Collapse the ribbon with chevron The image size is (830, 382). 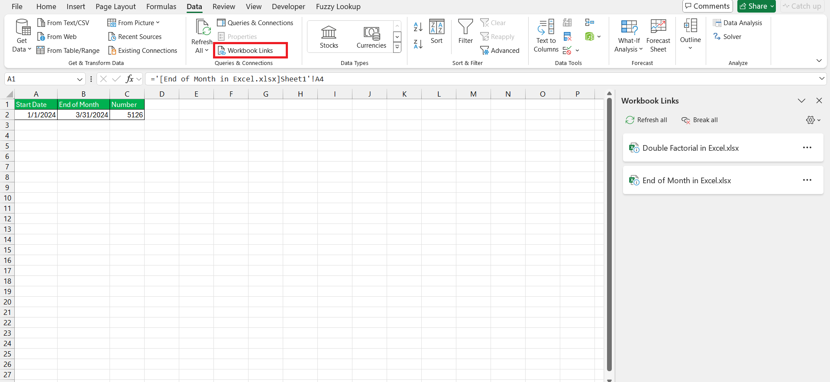819,61
